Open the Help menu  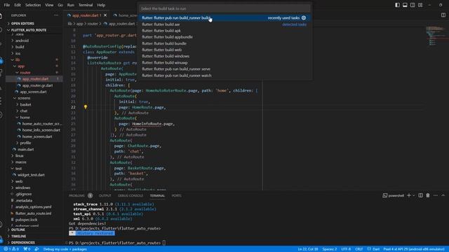coord(101,5)
